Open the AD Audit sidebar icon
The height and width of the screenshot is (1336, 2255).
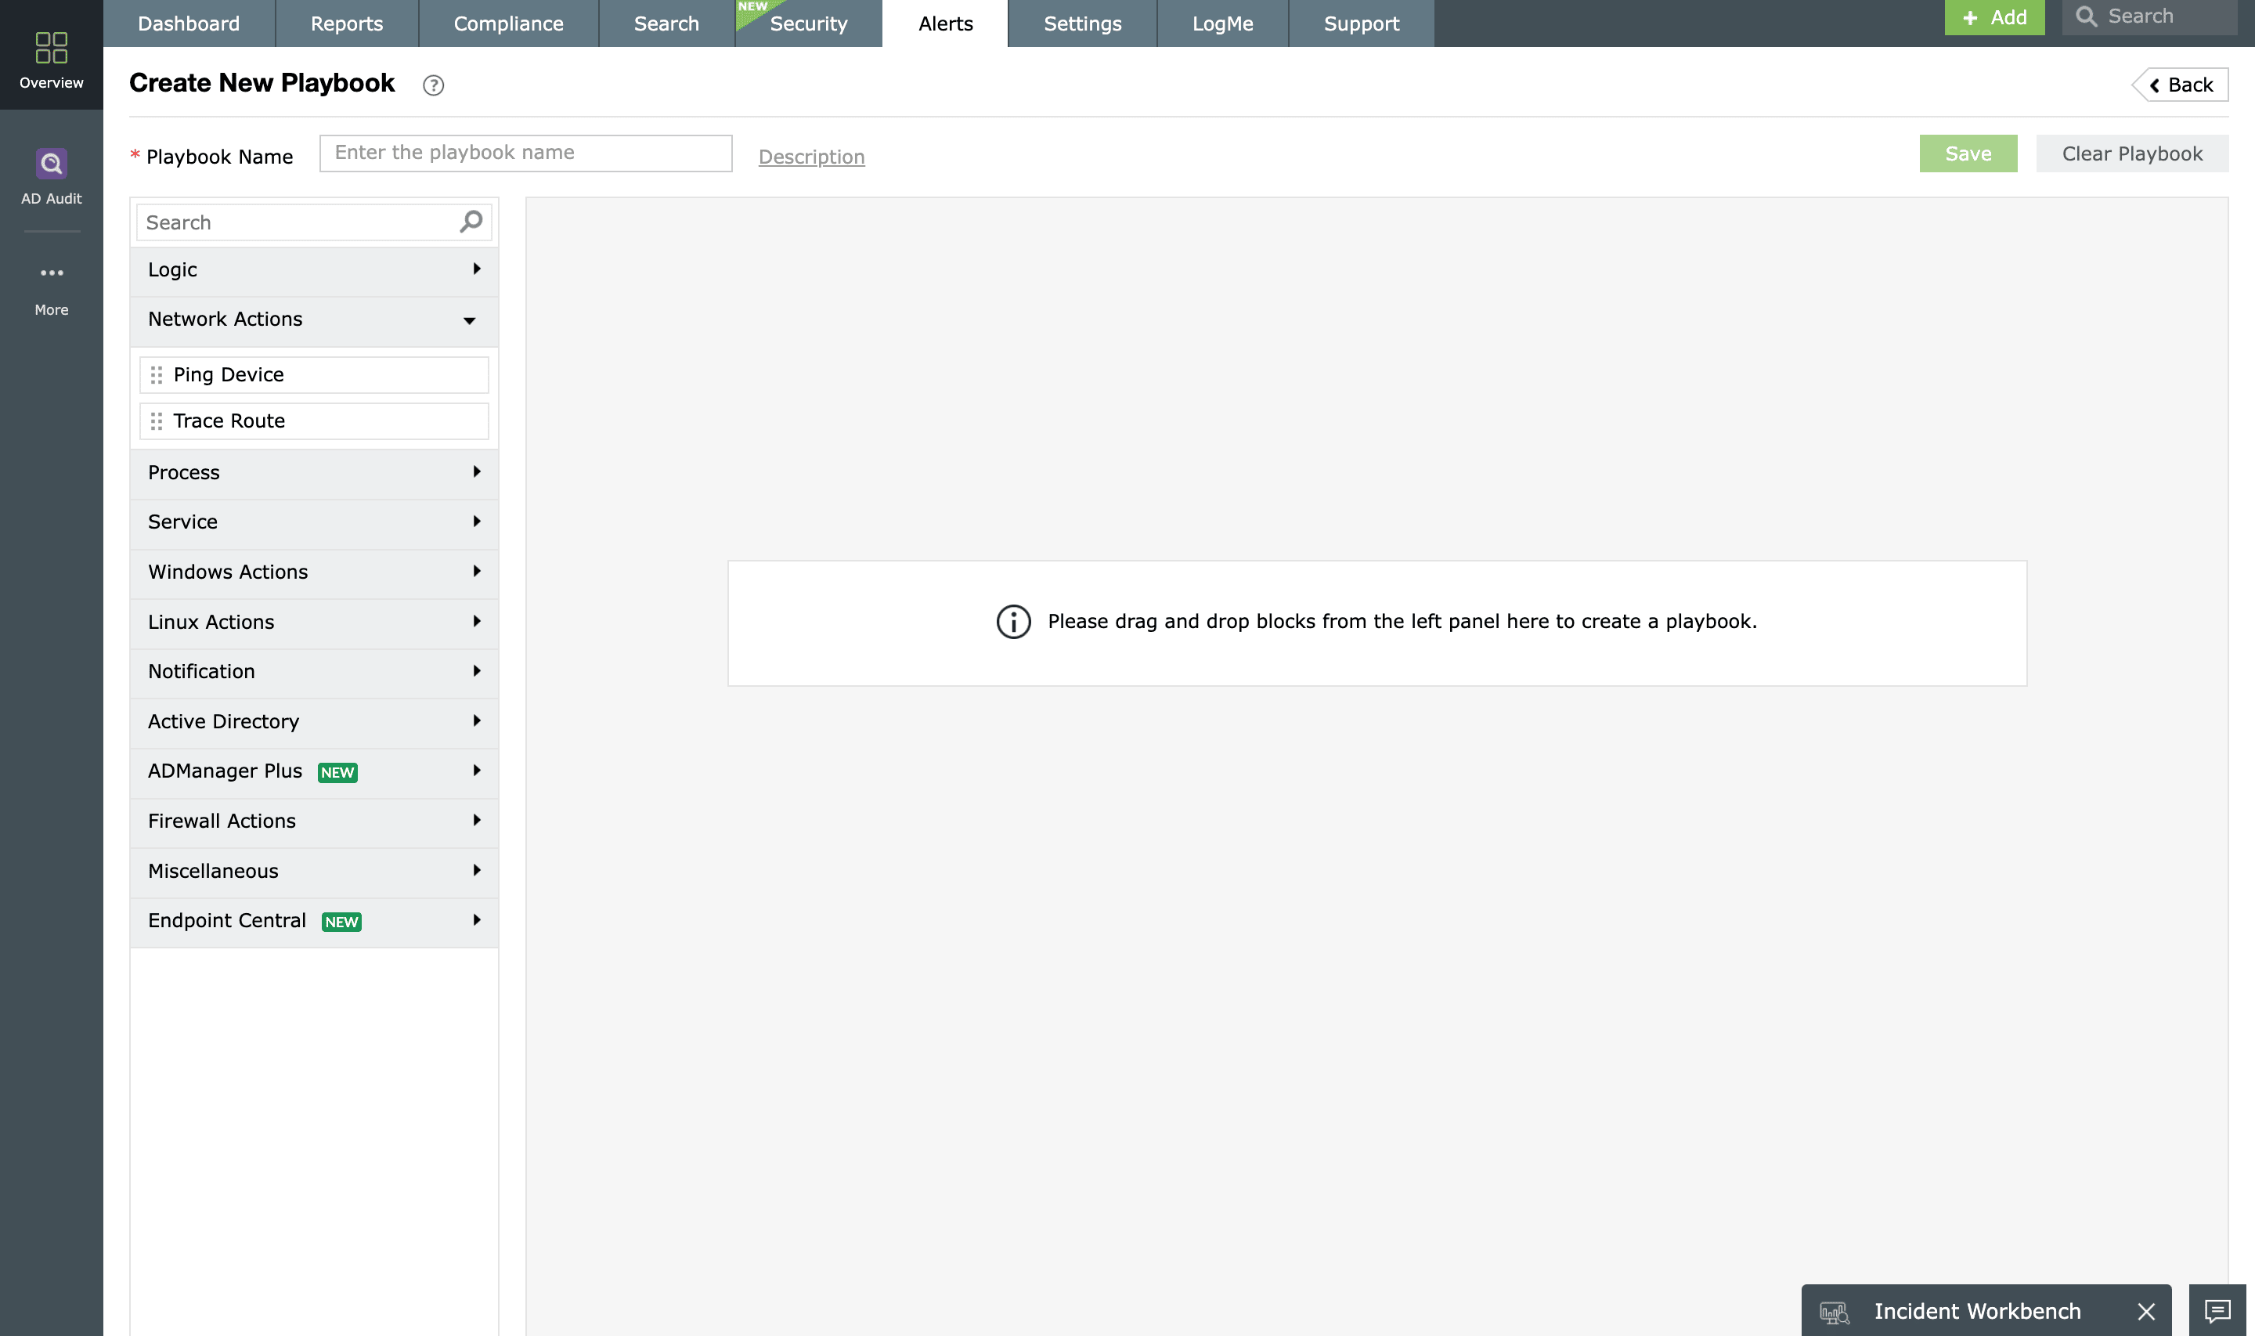click(x=52, y=164)
